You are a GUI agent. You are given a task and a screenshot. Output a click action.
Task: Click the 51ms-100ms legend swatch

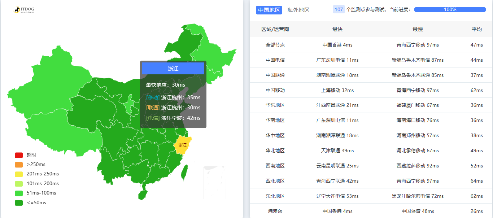click(19, 193)
